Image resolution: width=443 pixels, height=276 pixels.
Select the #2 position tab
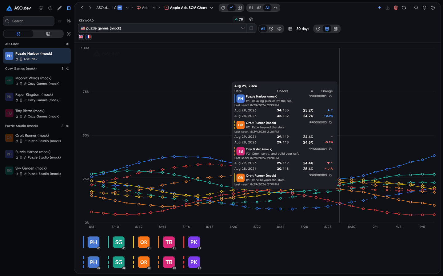[x=259, y=8]
